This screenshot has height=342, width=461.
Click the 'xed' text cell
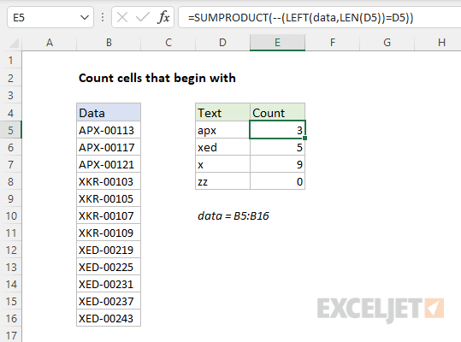[222, 147]
